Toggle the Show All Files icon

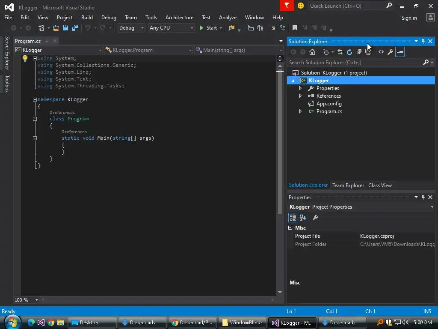click(368, 52)
